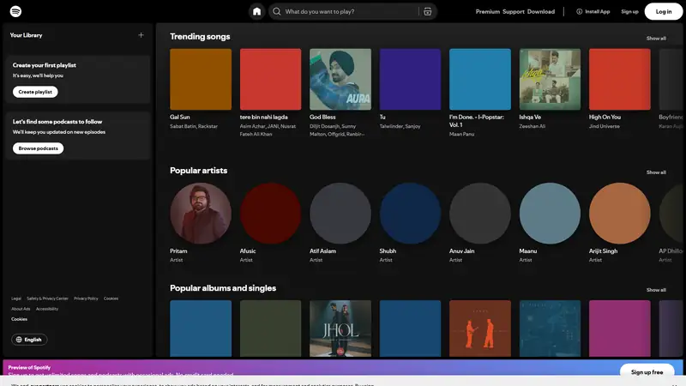Open the Browse icon in search bar

pos(427,11)
